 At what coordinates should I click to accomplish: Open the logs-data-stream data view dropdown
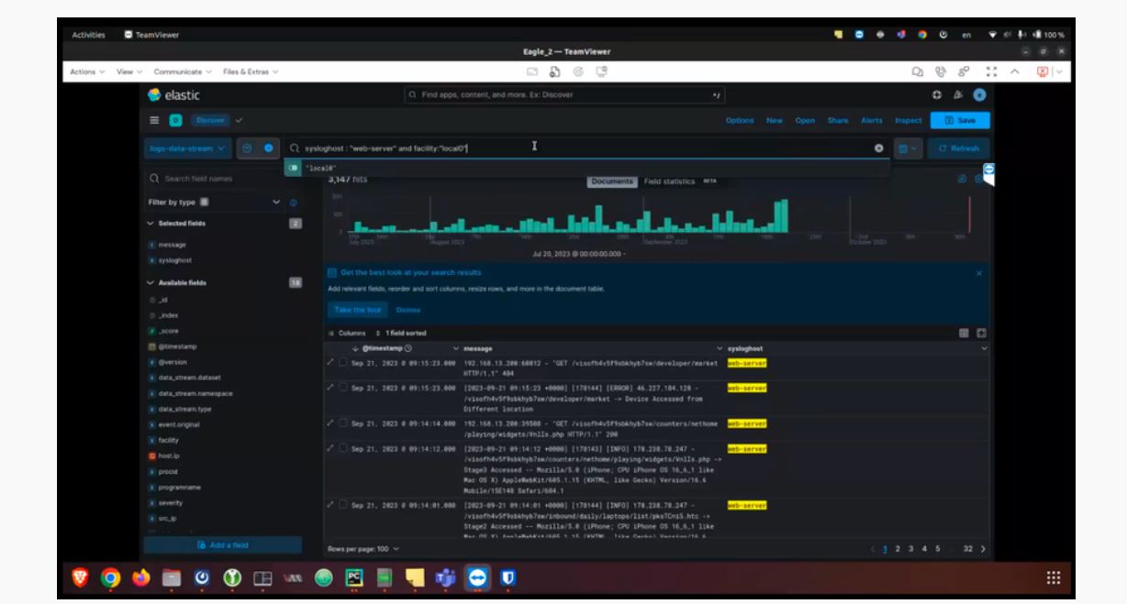coord(188,148)
